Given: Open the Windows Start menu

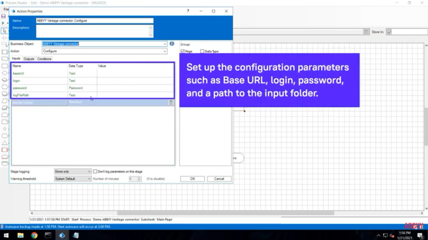Looking at the screenshot, I should click(x=6, y=235).
